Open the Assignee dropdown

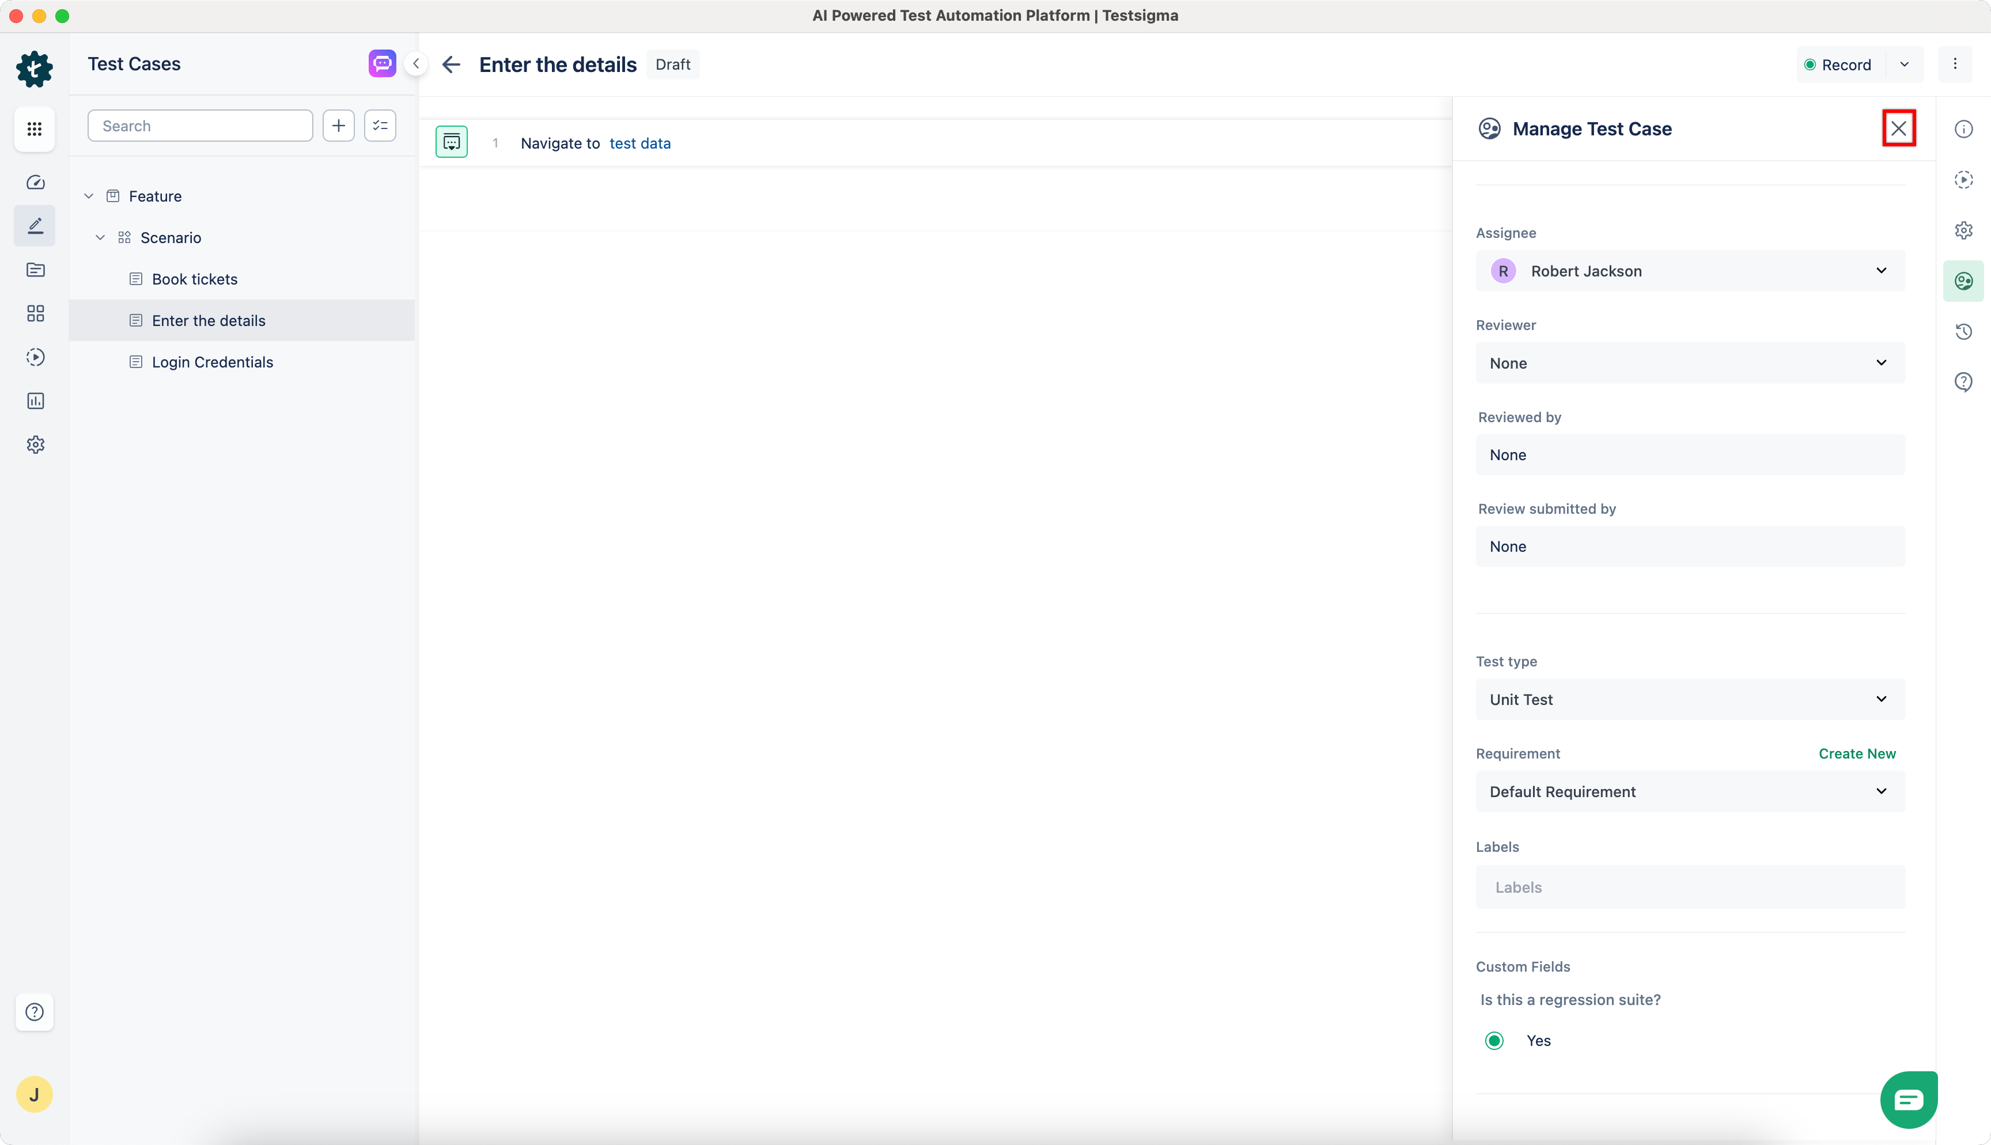[x=1690, y=271]
